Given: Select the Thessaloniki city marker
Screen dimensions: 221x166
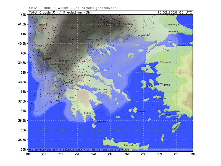Looking at the screenshot, I should [93, 42].
